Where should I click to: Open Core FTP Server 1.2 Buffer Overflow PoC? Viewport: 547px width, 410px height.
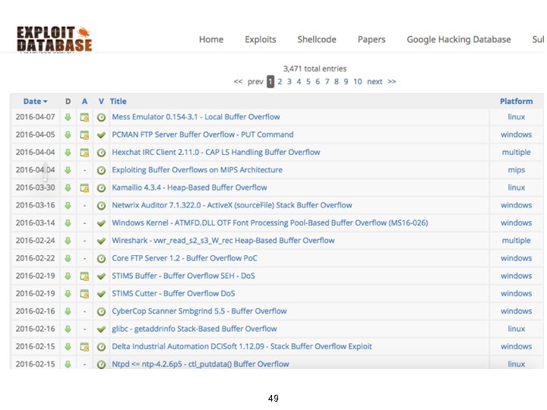(184, 258)
